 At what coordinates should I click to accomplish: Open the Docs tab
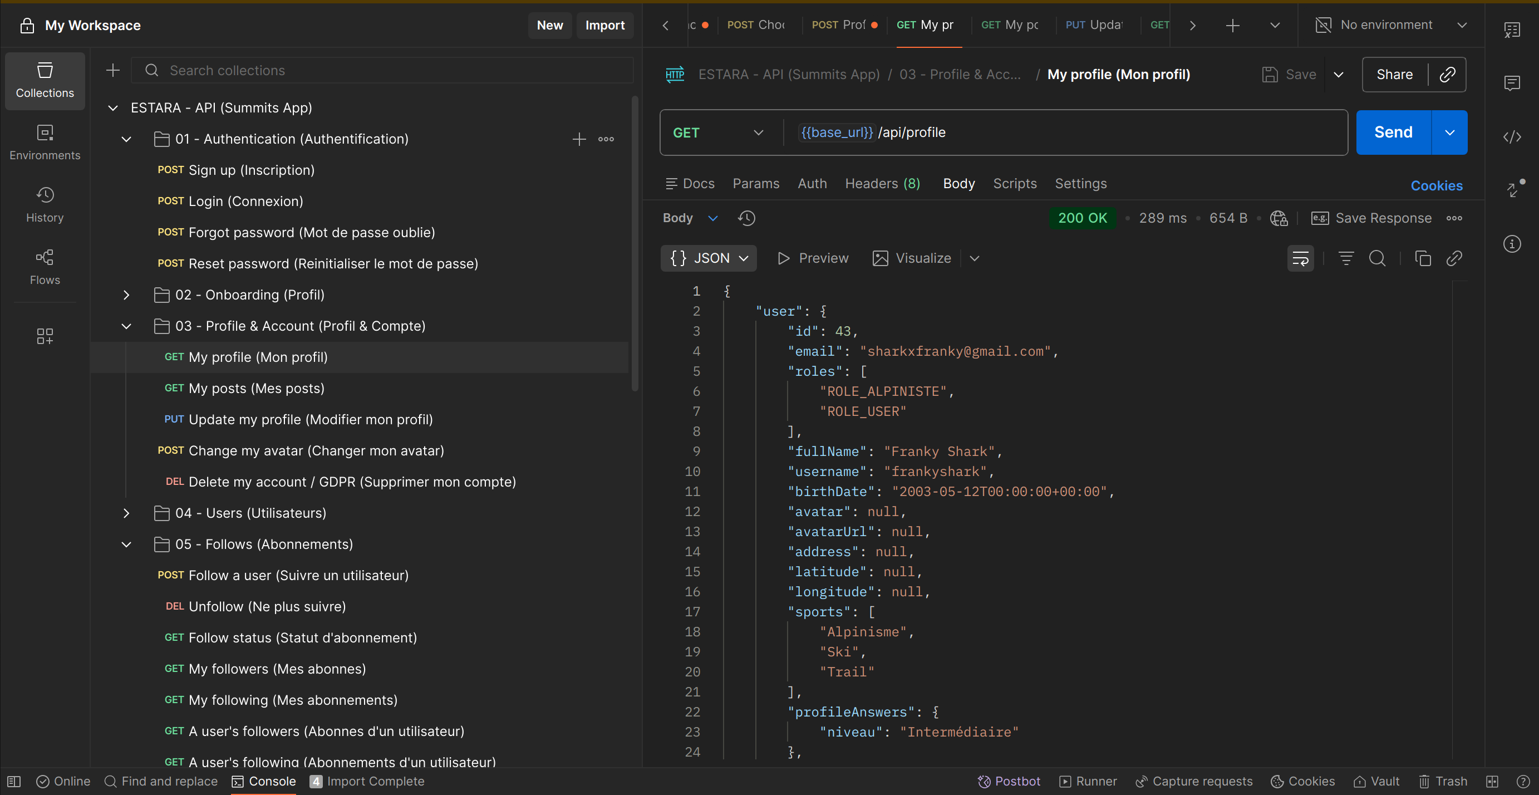[690, 184]
